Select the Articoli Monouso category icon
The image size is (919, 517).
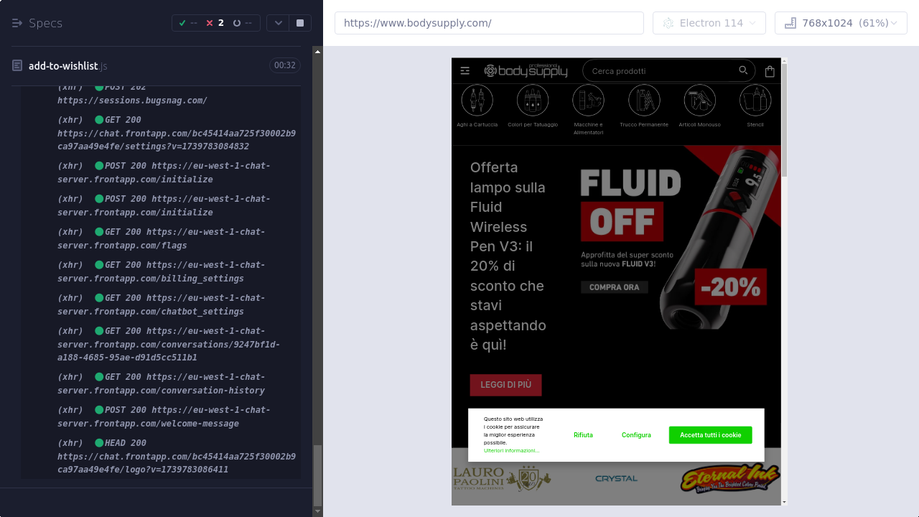click(699, 101)
